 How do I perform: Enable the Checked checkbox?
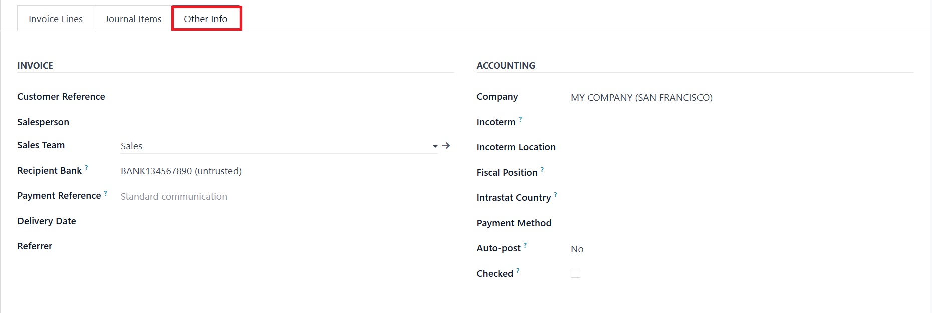[575, 273]
